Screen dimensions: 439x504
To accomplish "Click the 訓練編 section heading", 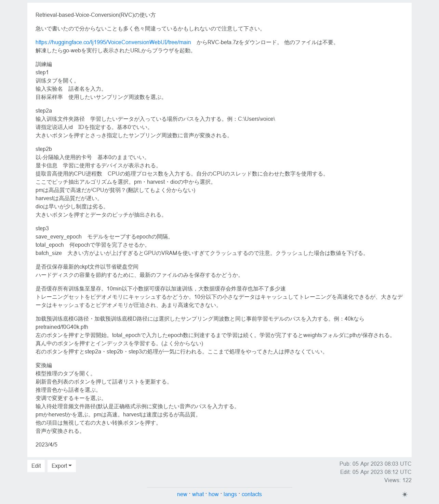I will pos(44,64).
